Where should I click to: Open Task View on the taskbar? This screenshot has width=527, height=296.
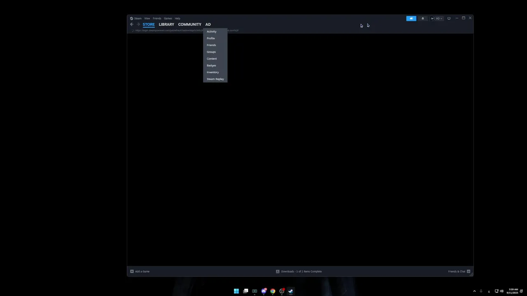[x=245, y=291]
